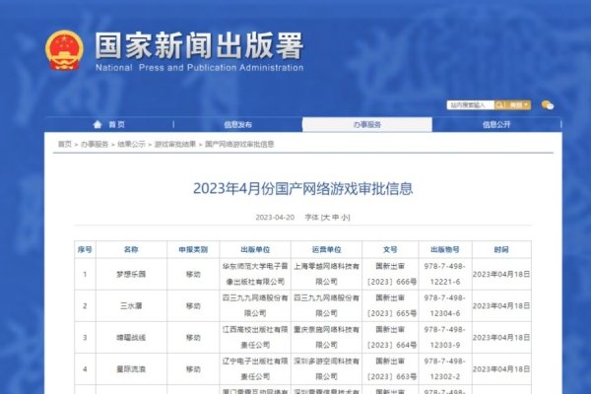Focus the 站内搜索输入 search field
Viewport: 591px width, 394px height.
pos(471,105)
